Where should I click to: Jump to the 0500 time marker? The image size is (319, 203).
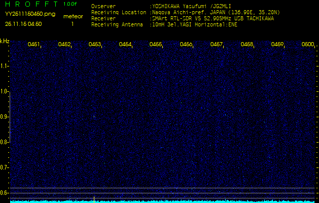[x=307, y=45]
